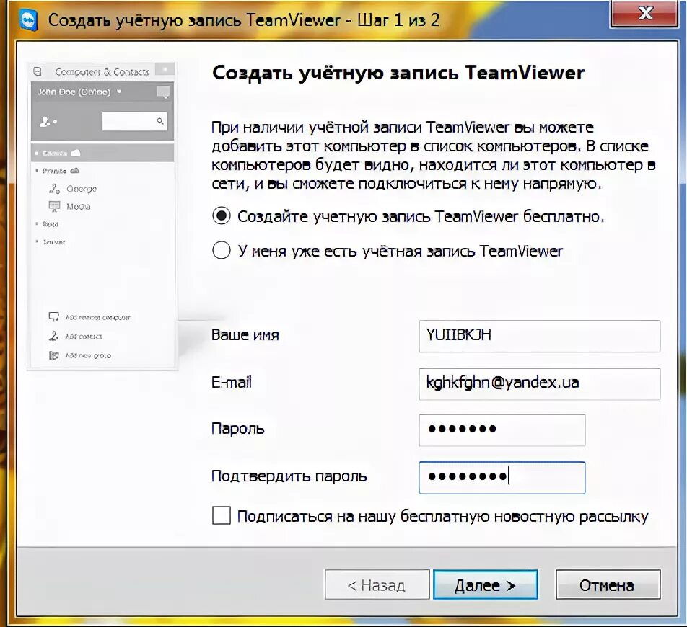Screen dimensions: 687x627
Task: Click the 'Далее >' button
Action: click(x=486, y=584)
